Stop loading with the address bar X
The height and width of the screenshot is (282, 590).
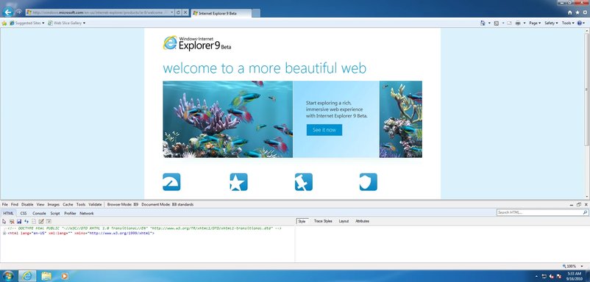coord(185,12)
